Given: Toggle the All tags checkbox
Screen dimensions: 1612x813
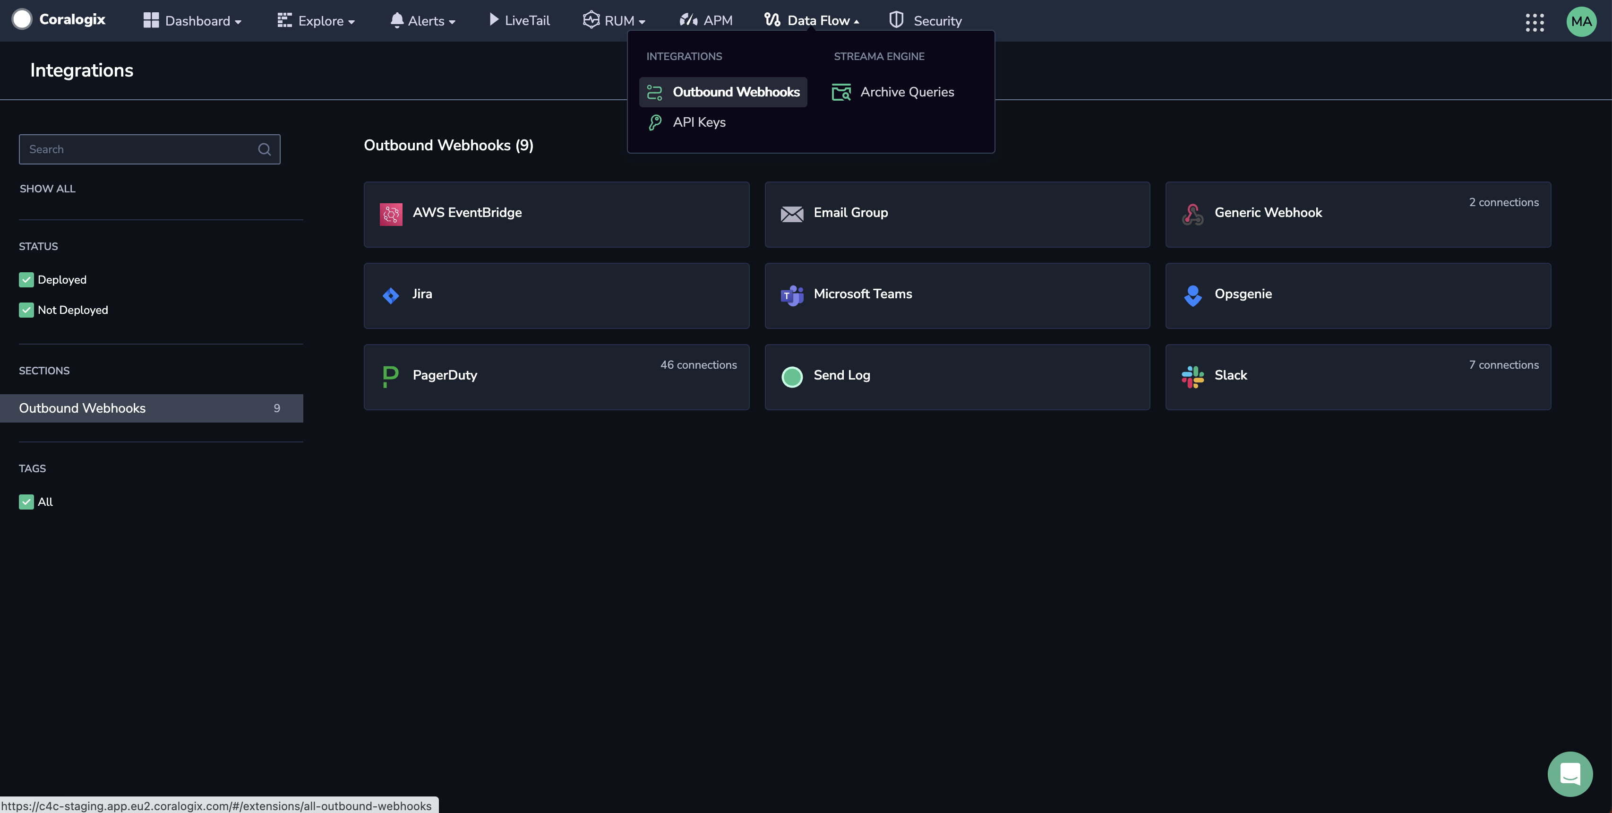Looking at the screenshot, I should tap(26, 502).
